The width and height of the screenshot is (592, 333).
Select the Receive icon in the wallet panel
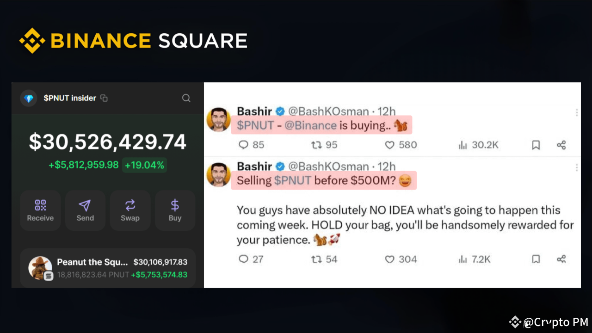pos(40,204)
